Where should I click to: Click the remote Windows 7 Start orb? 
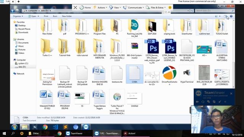coord(14,127)
